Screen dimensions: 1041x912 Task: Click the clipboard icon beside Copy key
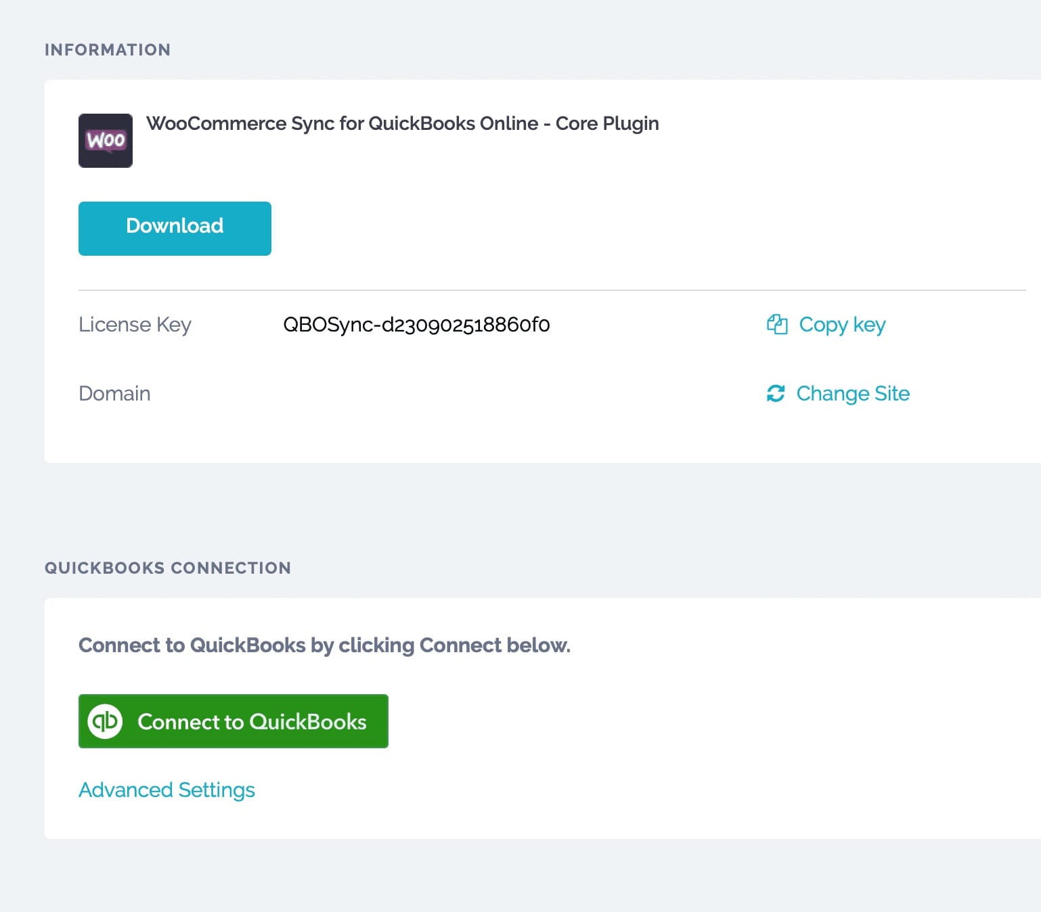pyautogui.click(x=777, y=325)
